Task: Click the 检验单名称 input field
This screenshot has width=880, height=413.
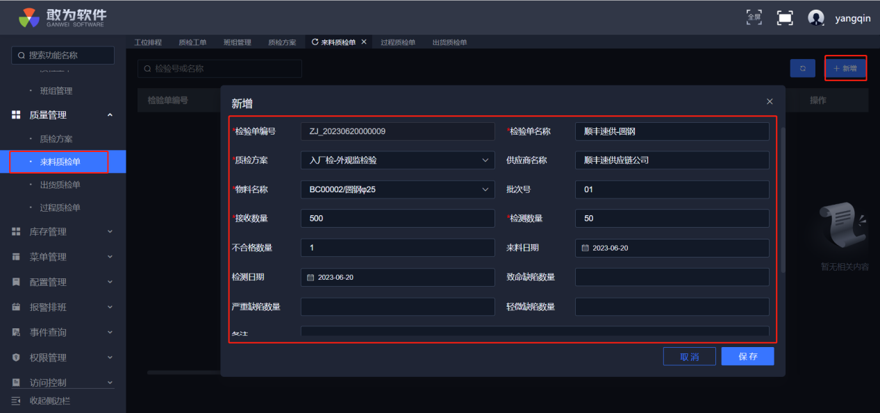Action: coord(672,131)
